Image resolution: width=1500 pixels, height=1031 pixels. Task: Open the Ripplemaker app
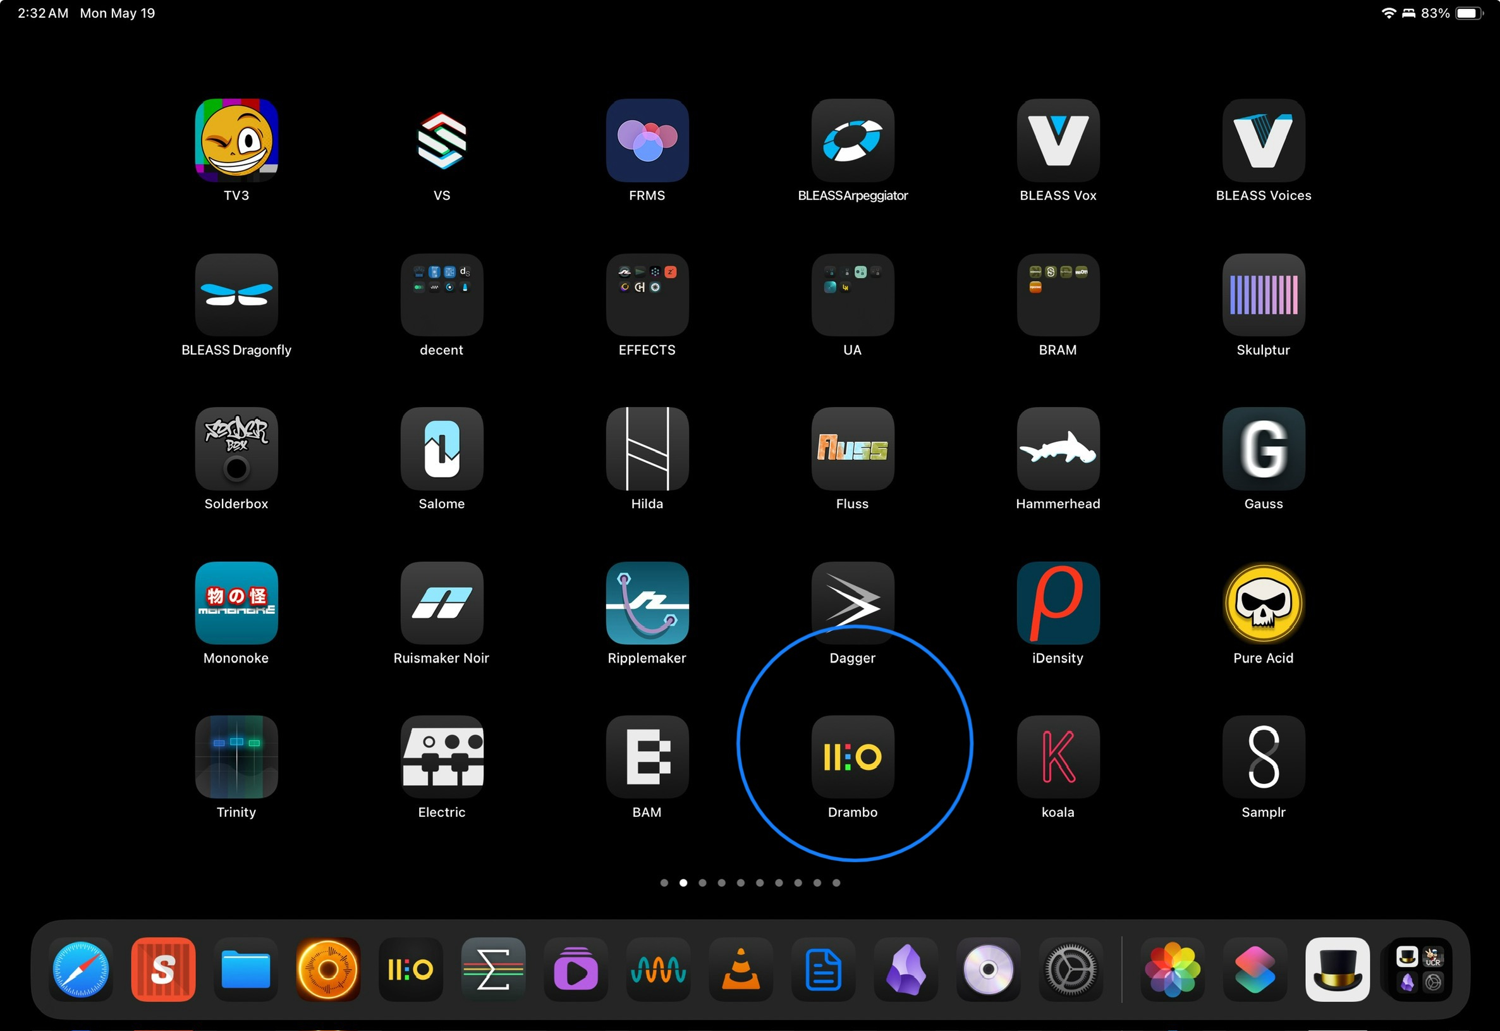pos(647,602)
